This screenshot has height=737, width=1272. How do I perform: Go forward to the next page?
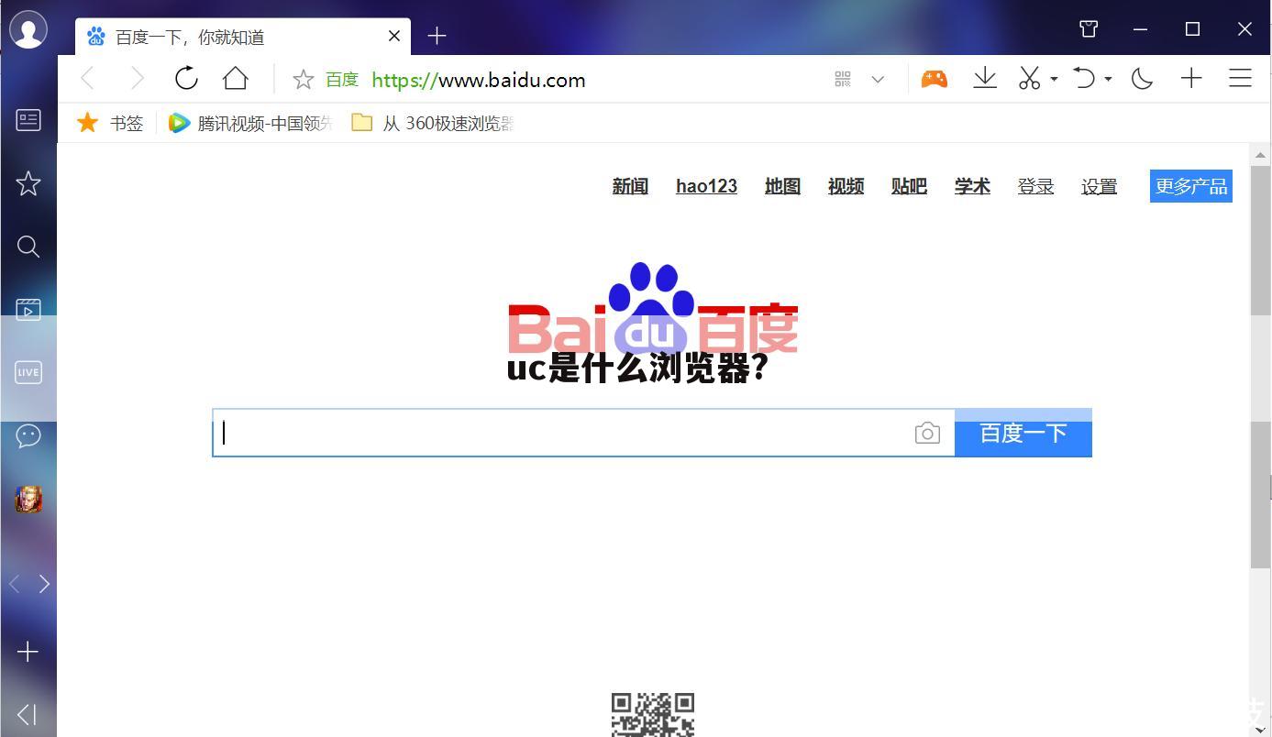pos(138,79)
